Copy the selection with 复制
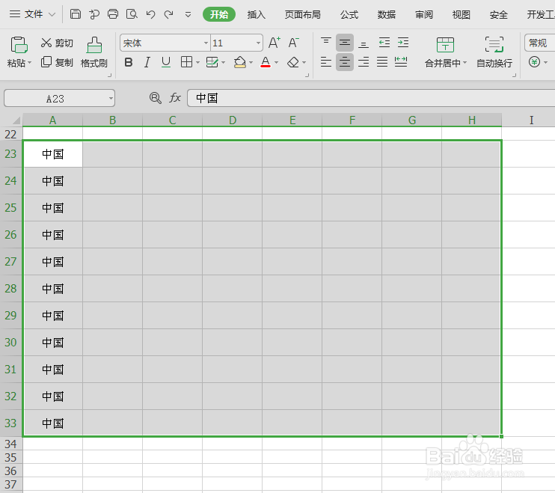Image resolution: width=555 pixels, height=493 pixels. point(57,62)
